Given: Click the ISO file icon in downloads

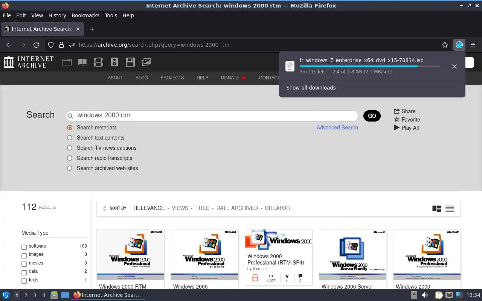Looking at the screenshot, I should [290, 66].
